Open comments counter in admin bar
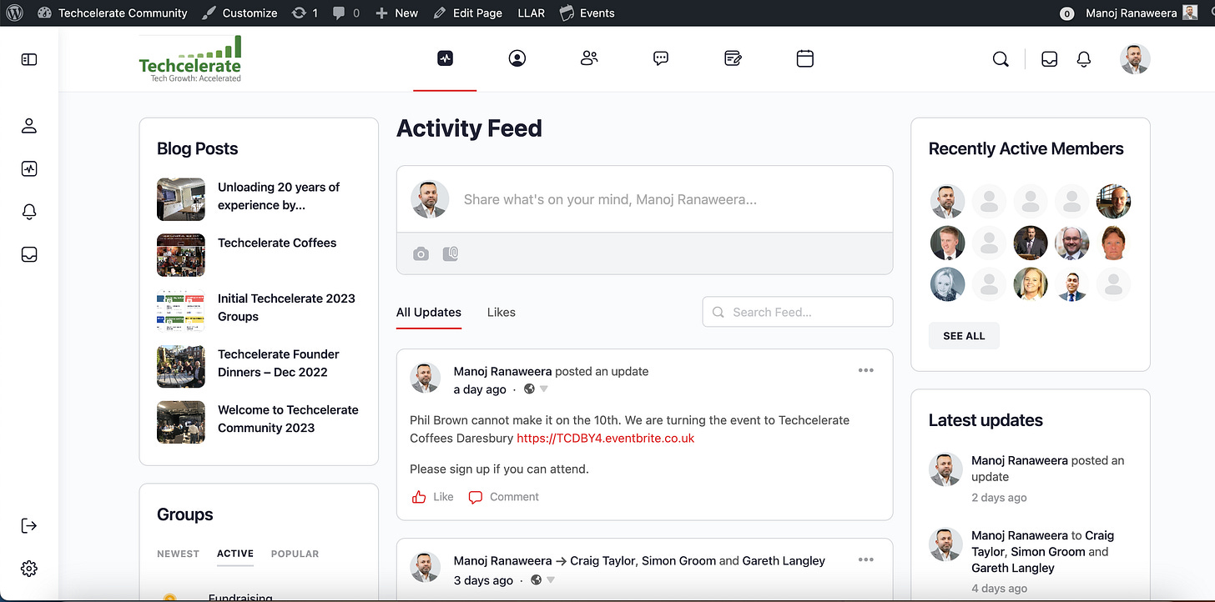This screenshot has height=602, width=1215. tap(346, 13)
